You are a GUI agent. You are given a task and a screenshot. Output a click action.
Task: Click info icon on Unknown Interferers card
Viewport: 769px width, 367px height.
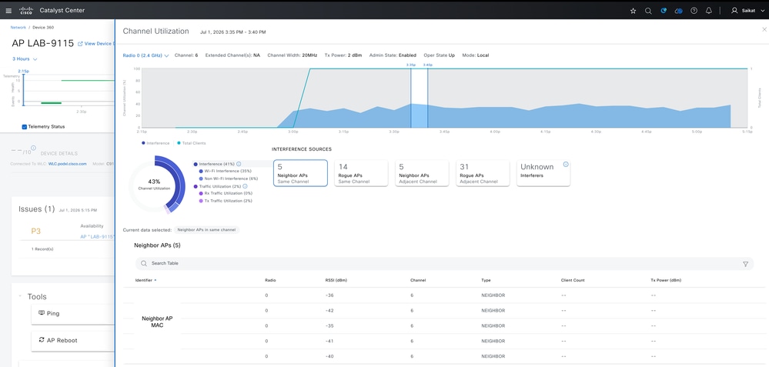tap(566, 165)
